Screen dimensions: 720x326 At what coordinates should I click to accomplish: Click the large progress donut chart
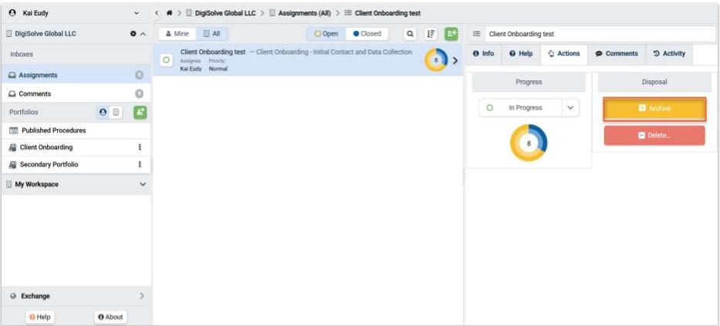pyautogui.click(x=529, y=143)
